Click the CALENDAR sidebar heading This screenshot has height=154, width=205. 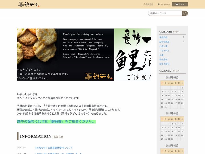pos(166,71)
